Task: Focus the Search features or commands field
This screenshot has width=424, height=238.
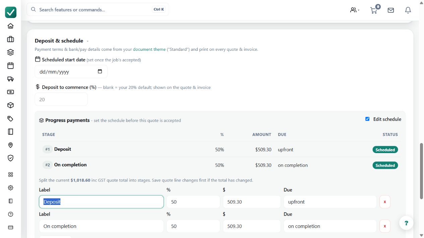Action: click(x=98, y=9)
